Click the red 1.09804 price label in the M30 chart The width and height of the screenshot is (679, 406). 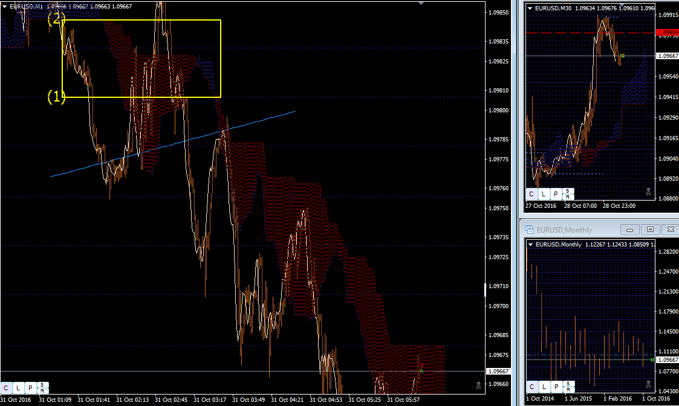coord(668,33)
